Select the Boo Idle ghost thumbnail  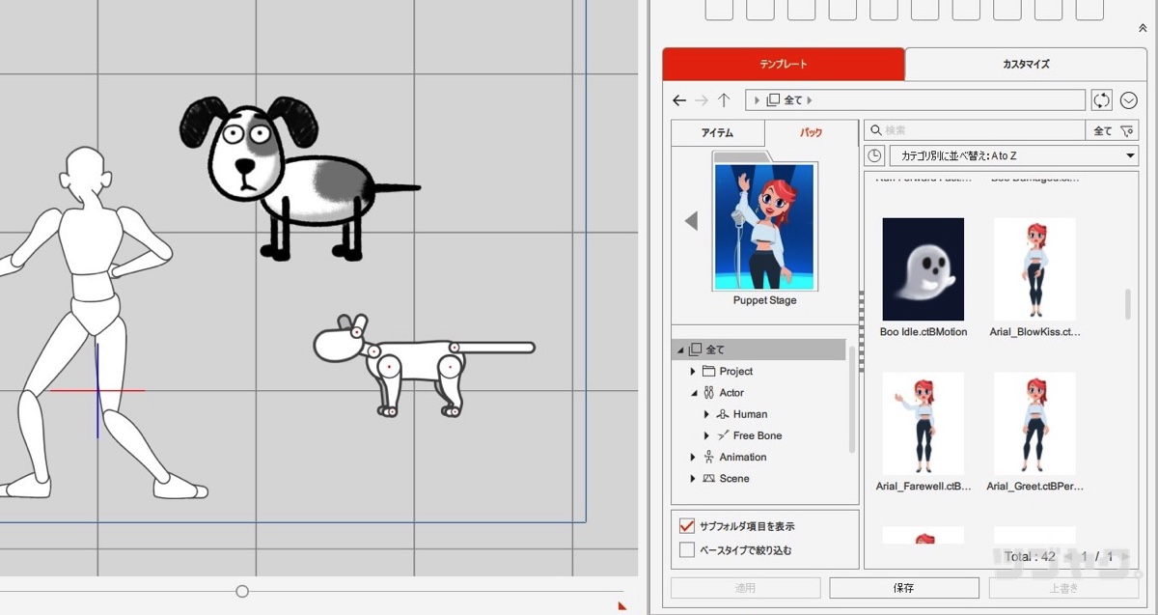(x=923, y=269)
